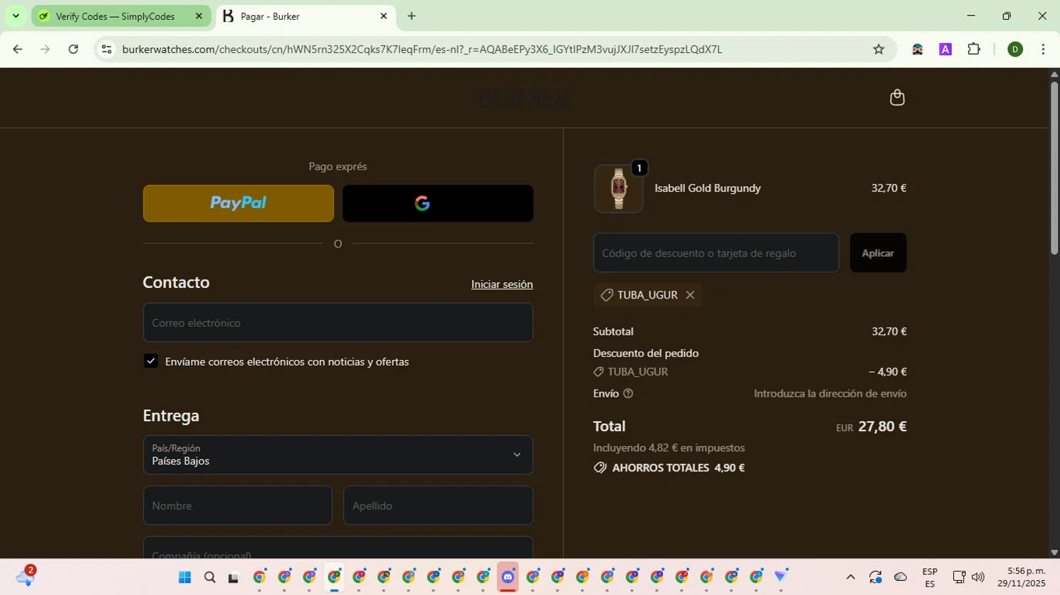Viewport: 1060px width, 595px height.
Task: Click the Apellido input field
Action: click(x=438, y=505)
